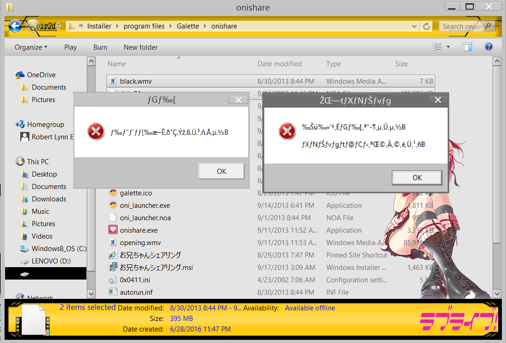The height and width of the screenshot is (343, 506).
Task: Select the onishare.exe heart icon
Action: (x=113, y=230)
